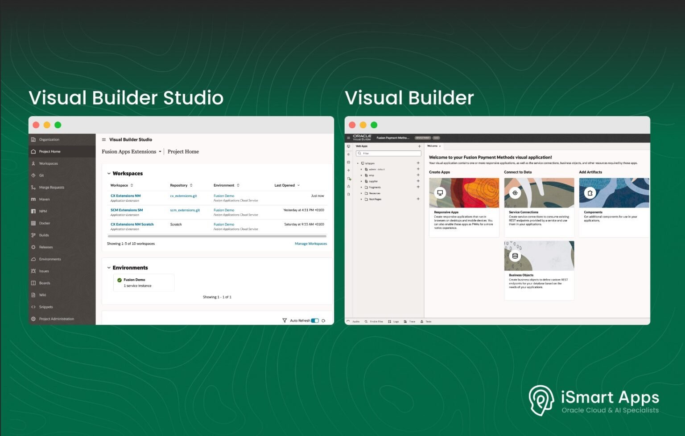Expand the Fragments folder in Web Apps tree

[361, 187]
